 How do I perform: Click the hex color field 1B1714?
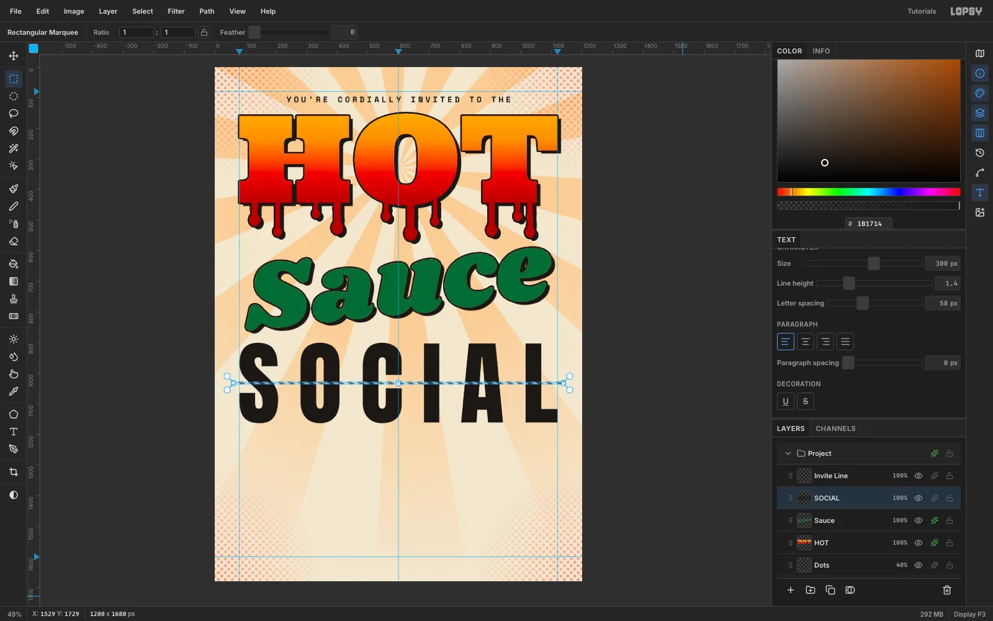click(x=869, y=224)
